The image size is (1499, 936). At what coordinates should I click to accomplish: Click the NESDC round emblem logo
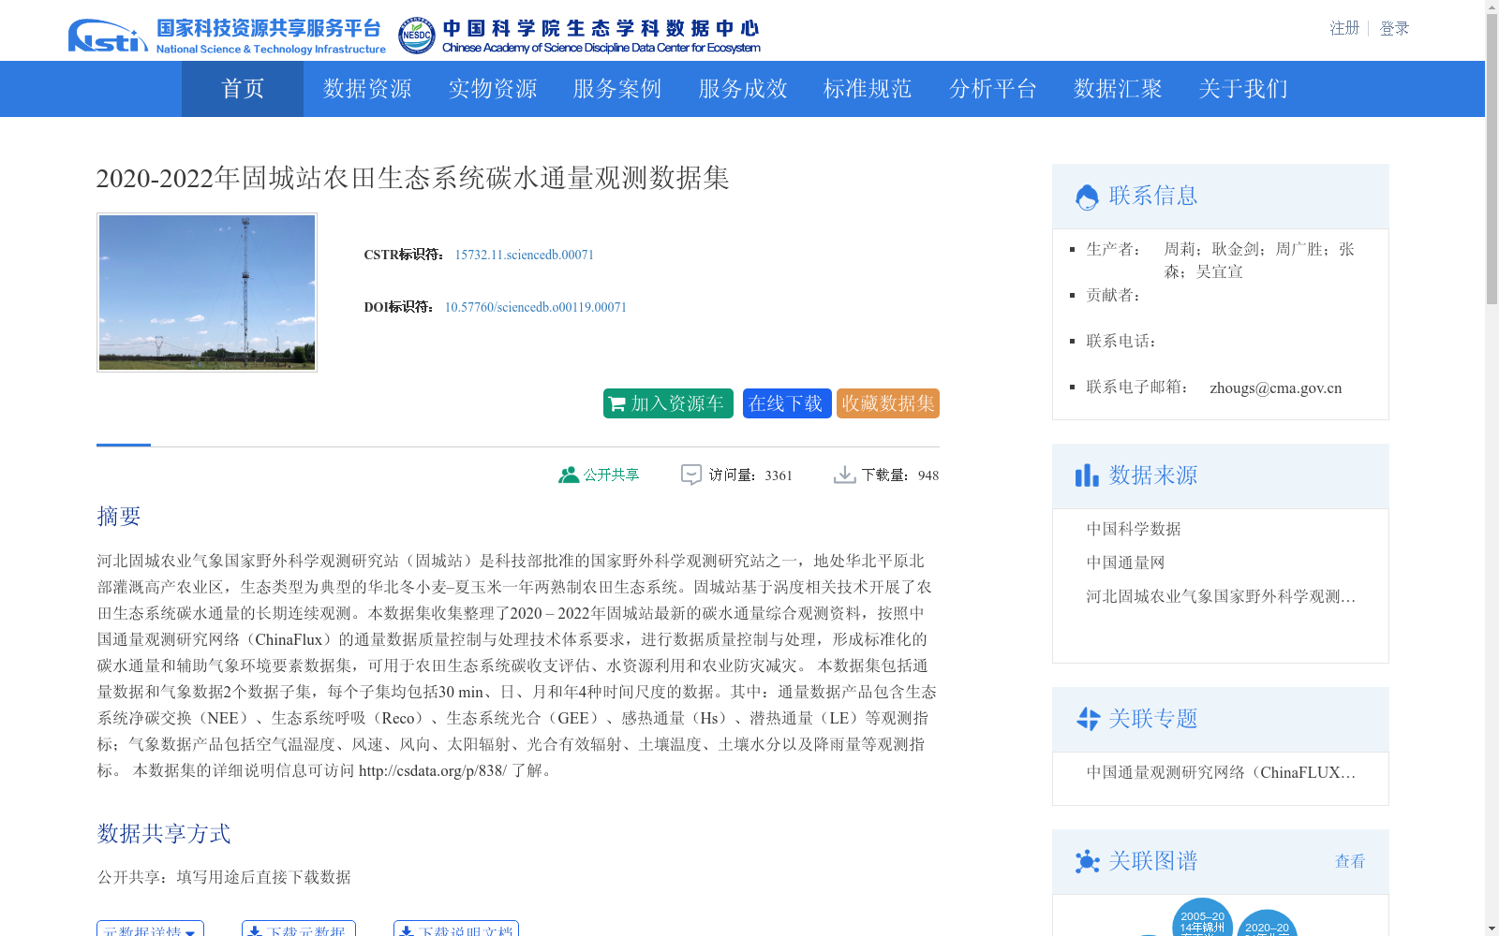[416, 37]
